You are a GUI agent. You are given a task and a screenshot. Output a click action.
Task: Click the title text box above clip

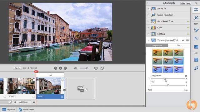(50, 75)
